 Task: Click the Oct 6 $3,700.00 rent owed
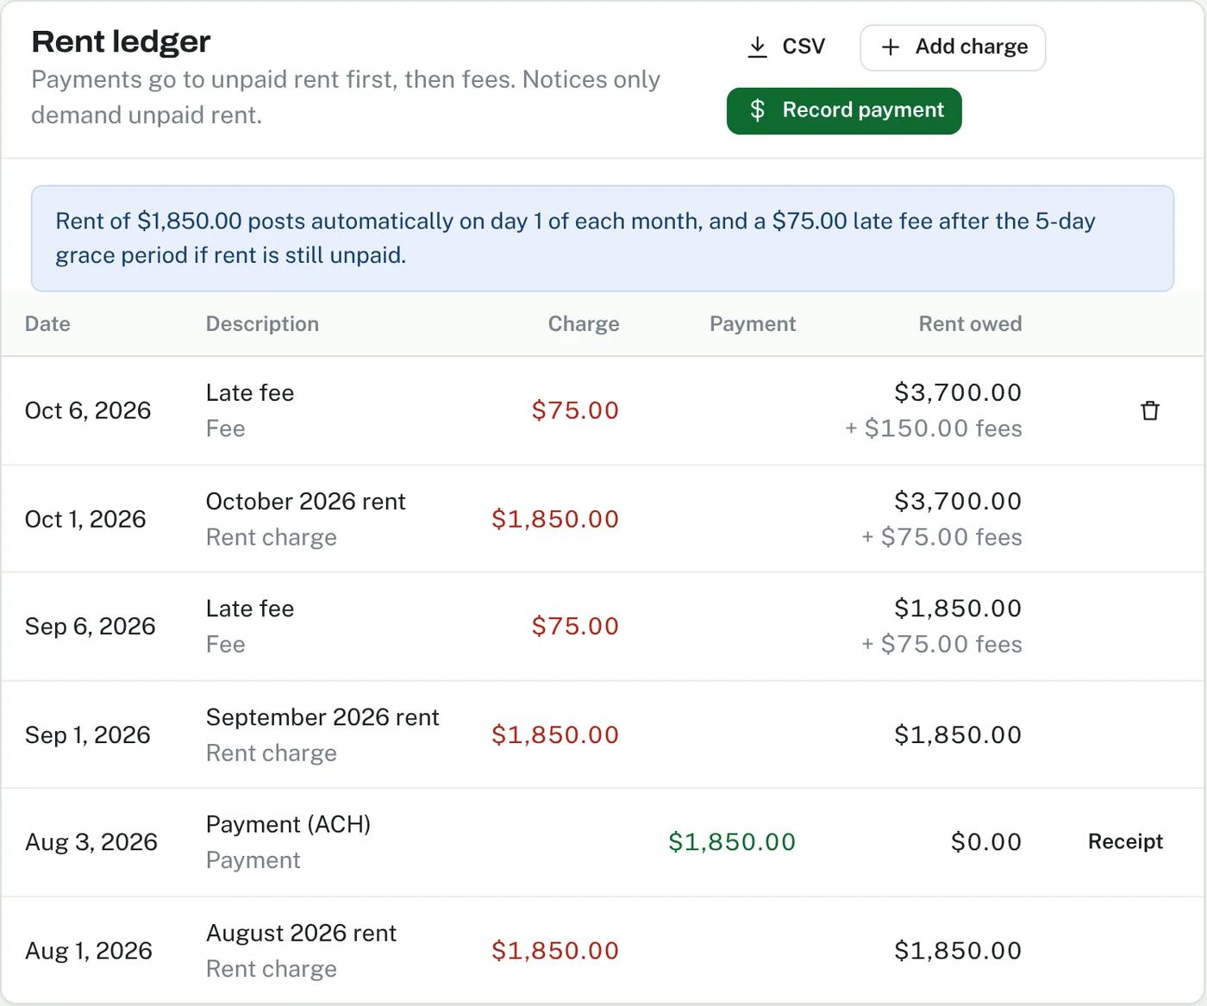pyautogui.click(x=958, y=393)
